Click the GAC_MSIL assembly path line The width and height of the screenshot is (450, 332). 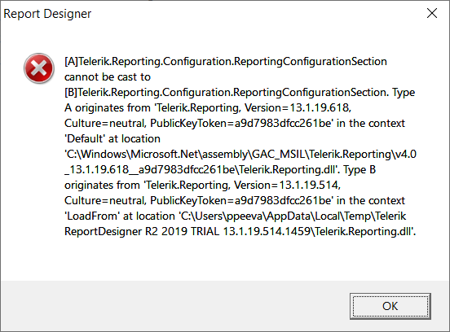[240, 154]
